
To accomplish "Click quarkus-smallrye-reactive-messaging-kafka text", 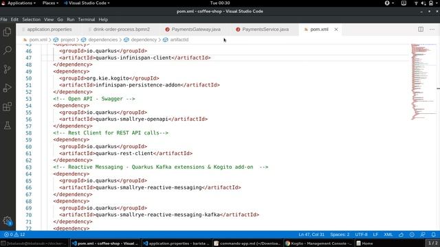I will coord(157,215).
